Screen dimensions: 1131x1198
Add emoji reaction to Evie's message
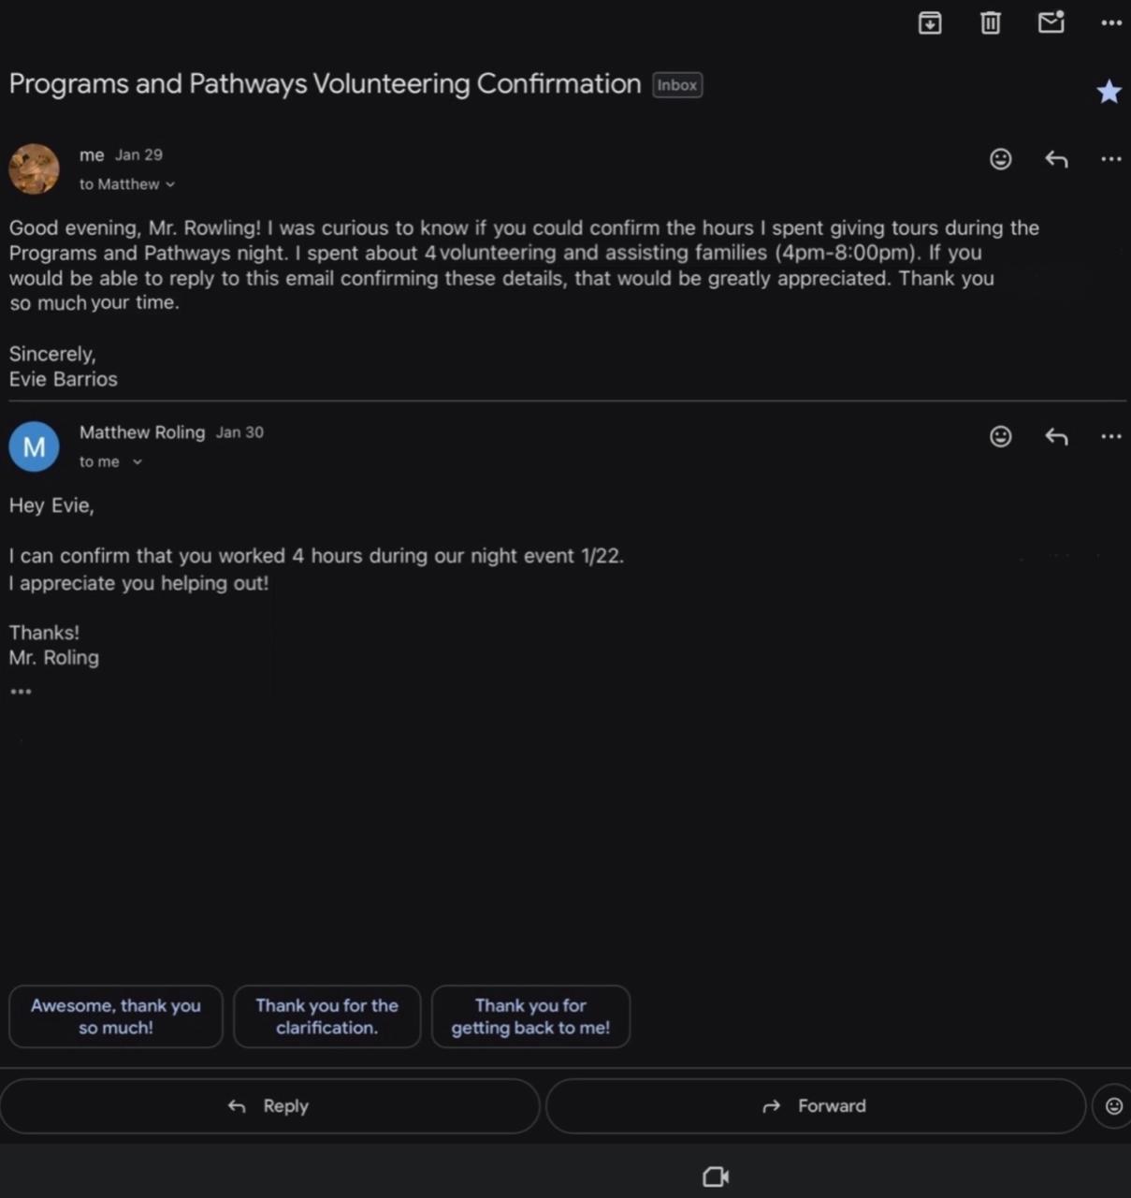tap(1001, 159)
